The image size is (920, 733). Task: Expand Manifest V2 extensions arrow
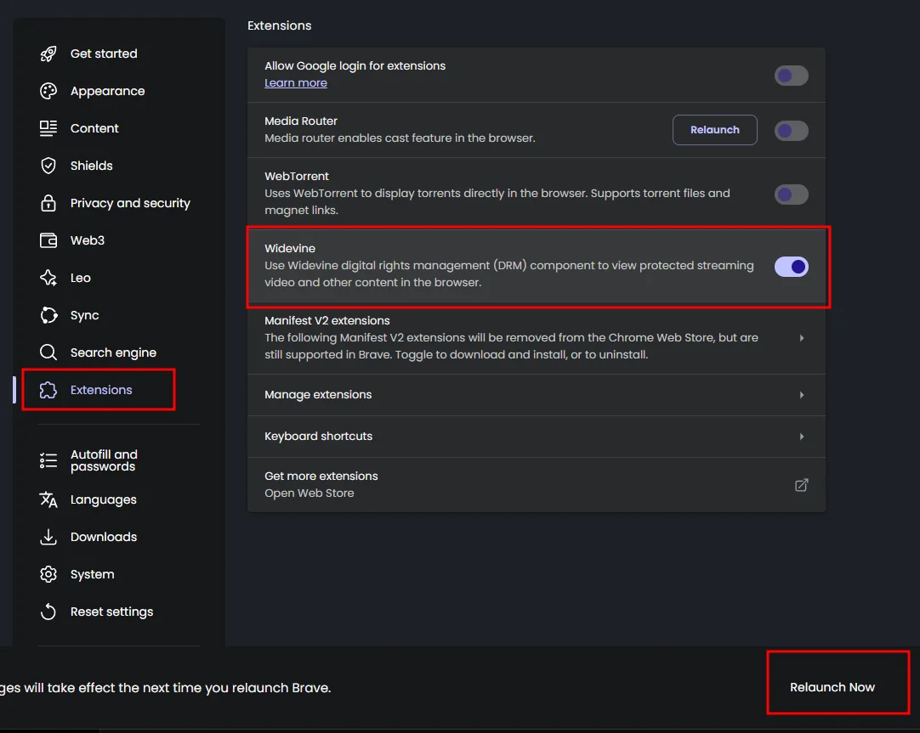802,338
